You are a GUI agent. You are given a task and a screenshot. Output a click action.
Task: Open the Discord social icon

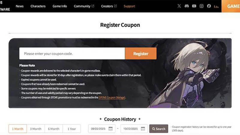pyautogui.click(x=187, y=6)
